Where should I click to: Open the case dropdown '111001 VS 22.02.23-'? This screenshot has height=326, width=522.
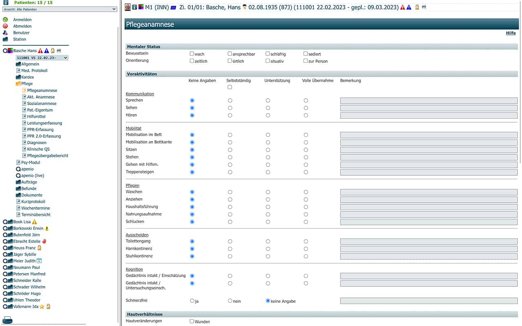click(42, 58)
